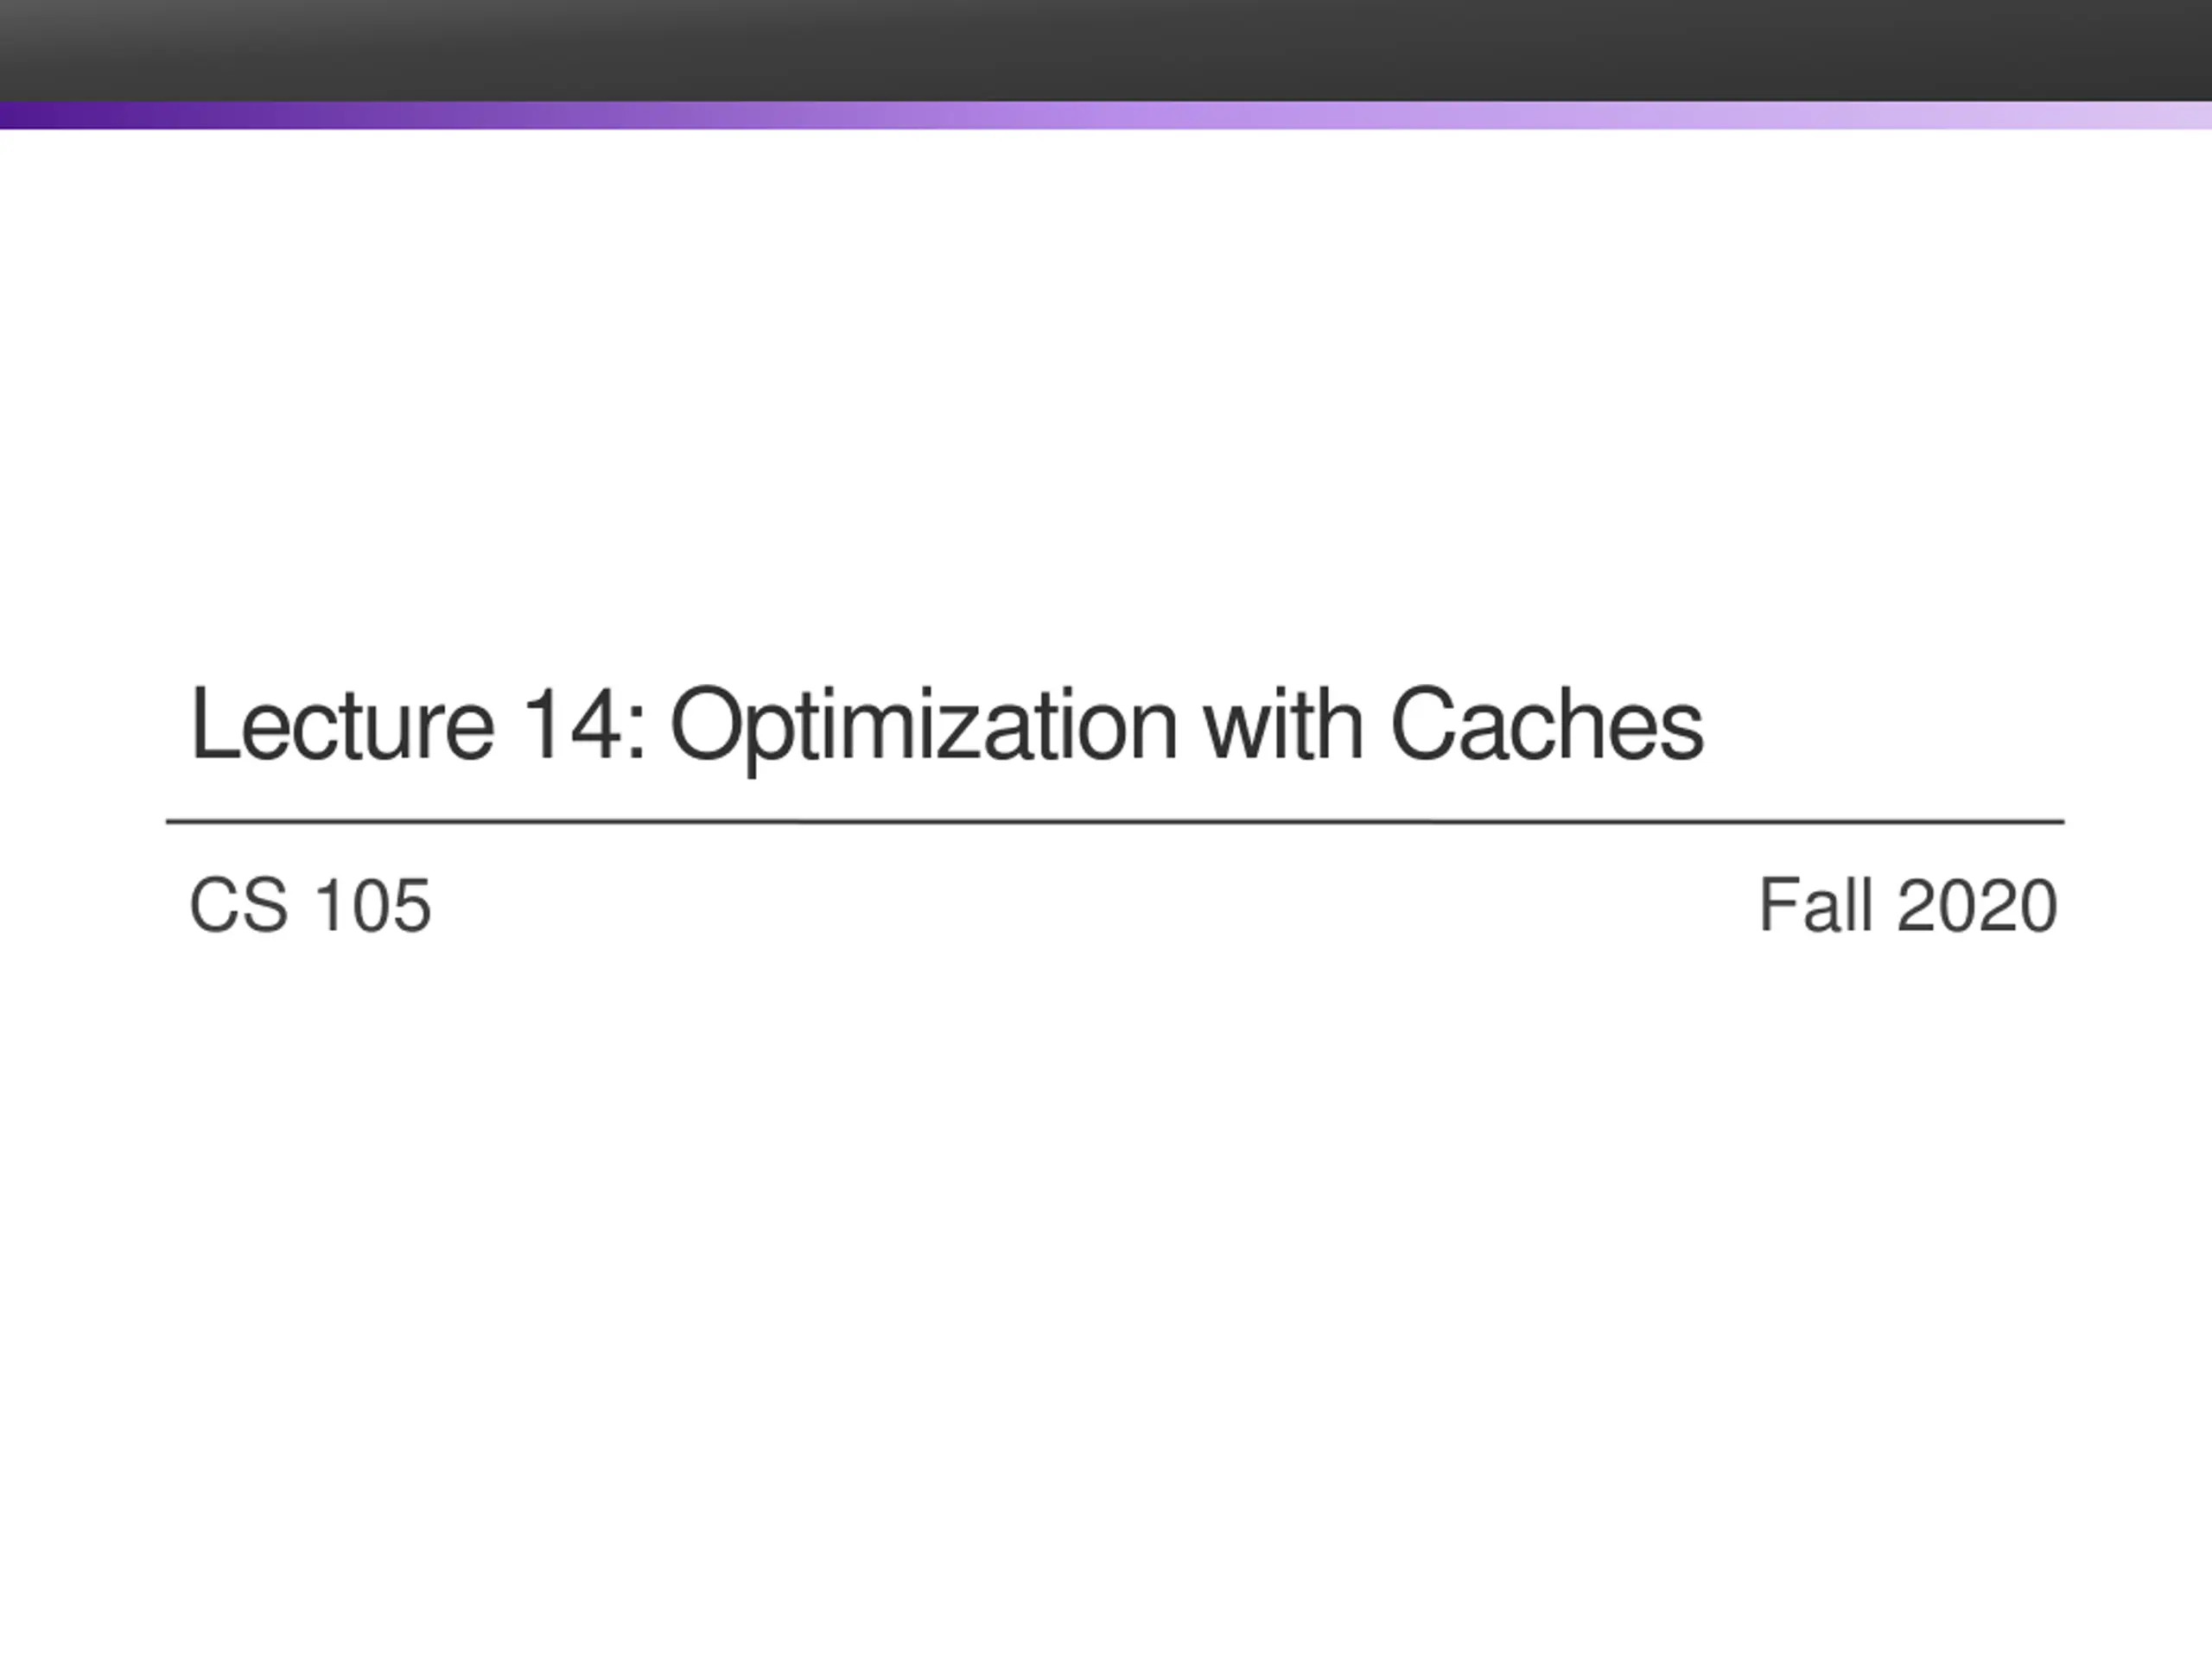This screenshot has height=1658, width=2212.
Task: Click the word "Fall" in the subtitle
Action: tap(1816, 906)
